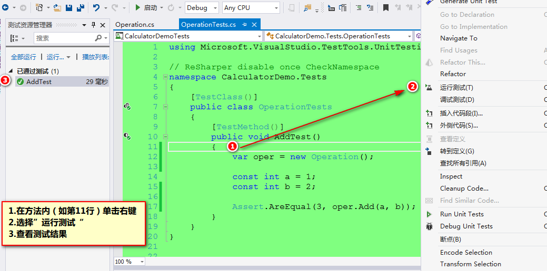The height and width of the screenshot is (271, 547).
Task: Click the test status icon at line 7
Action: (127, 107)
